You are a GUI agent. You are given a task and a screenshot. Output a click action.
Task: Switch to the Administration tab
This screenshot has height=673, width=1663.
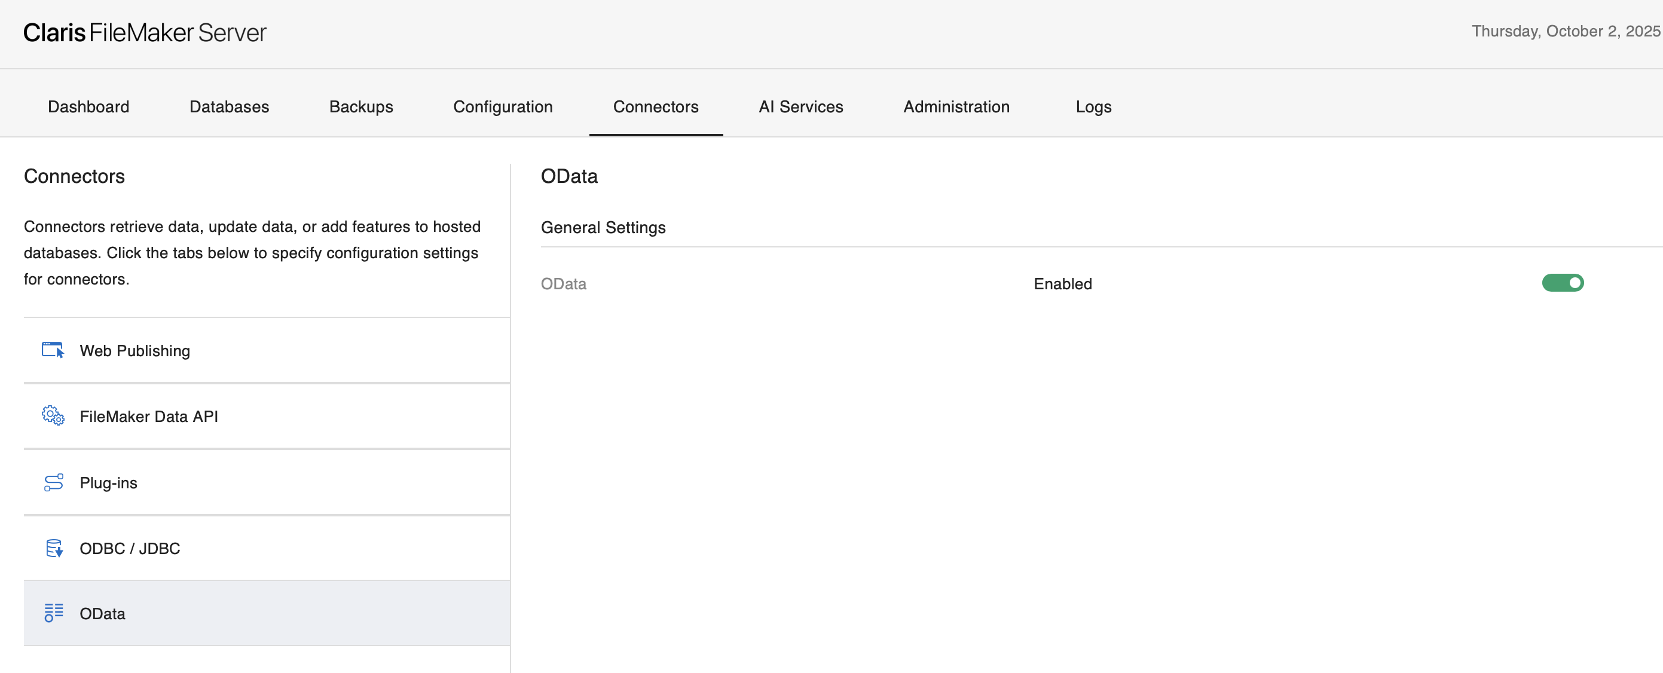(x=956, y=106)
